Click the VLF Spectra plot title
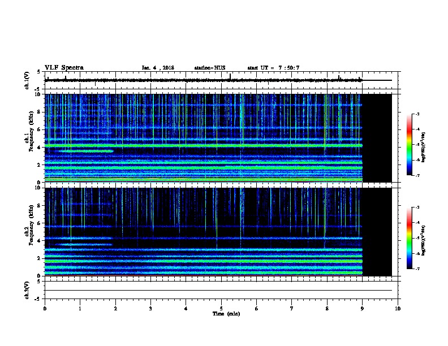 click(x=64, y=68)
